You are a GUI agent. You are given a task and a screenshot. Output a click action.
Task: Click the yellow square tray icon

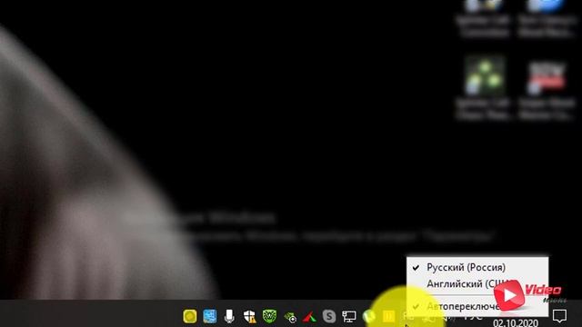[x=388, y=316]
